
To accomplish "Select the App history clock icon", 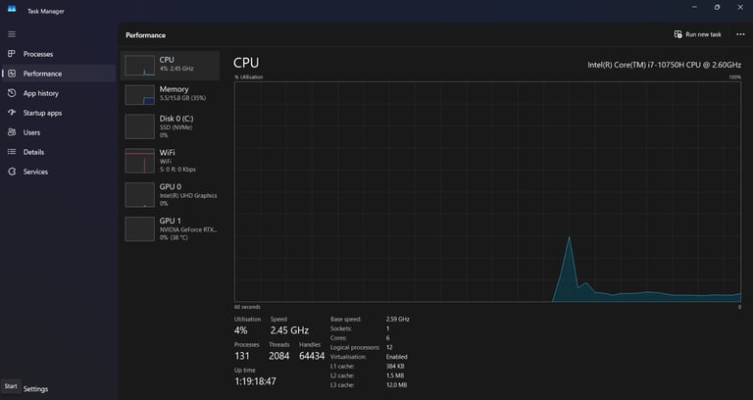I will (12, 93).
